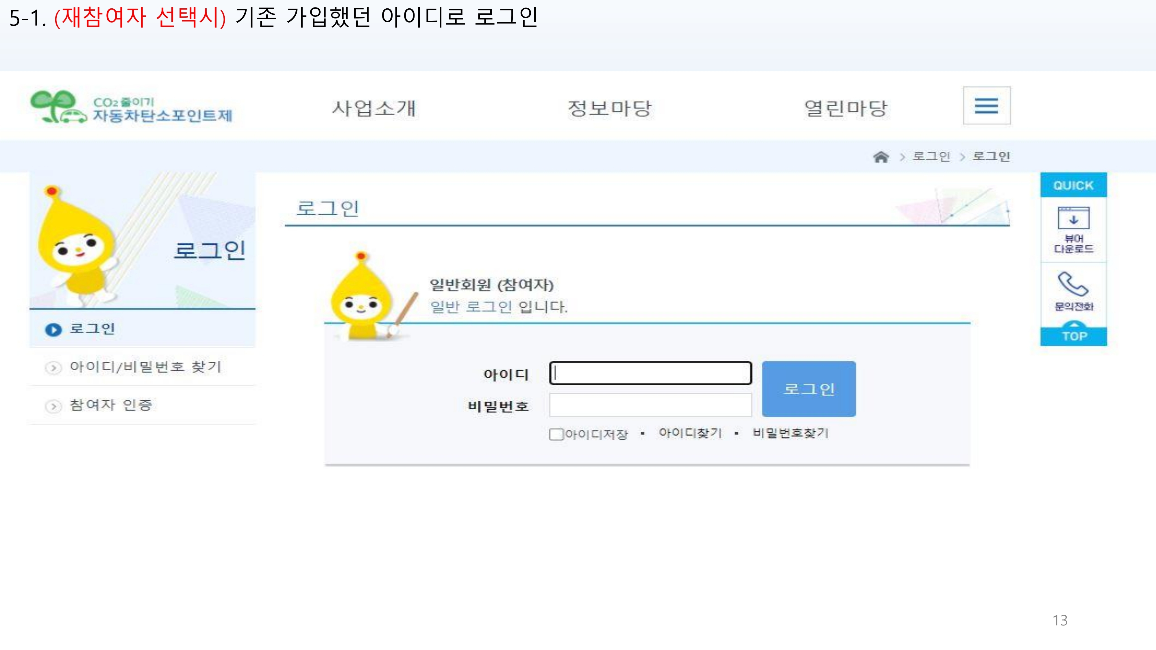Image resolution: width=1156 pixels, height=650 pixels.
Task: Click the phone inquiry icon
Action: 1072,284
